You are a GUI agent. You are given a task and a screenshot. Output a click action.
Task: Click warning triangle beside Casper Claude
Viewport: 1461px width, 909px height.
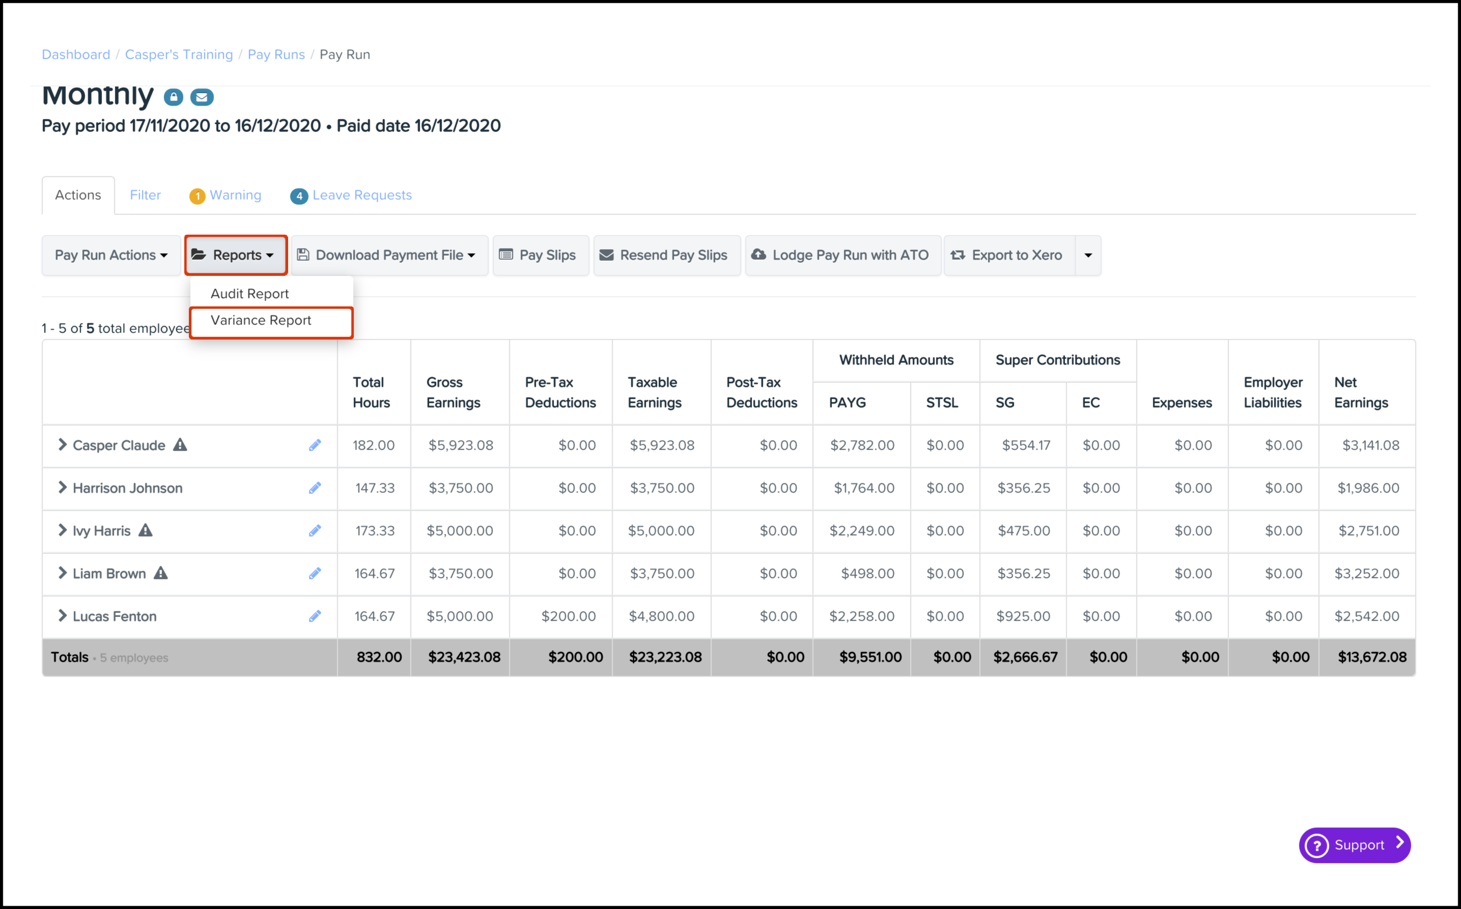(180, 445)
